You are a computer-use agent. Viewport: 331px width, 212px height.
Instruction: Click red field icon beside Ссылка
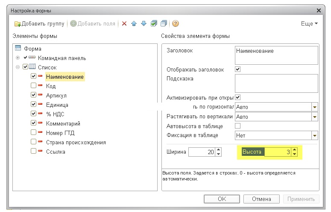tap(40, 151)
